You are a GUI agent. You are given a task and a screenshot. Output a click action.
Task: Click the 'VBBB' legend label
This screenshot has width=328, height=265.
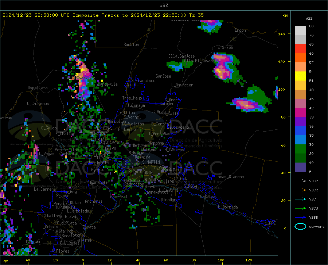pos(313,218)
